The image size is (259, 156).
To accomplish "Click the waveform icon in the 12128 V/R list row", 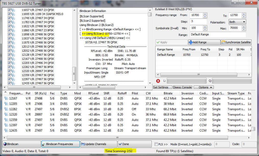I will coord(13,55).
